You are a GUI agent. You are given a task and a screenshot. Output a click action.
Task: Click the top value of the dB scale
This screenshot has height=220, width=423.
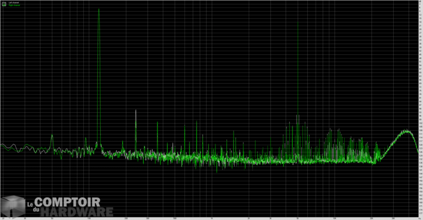(421, 3)
